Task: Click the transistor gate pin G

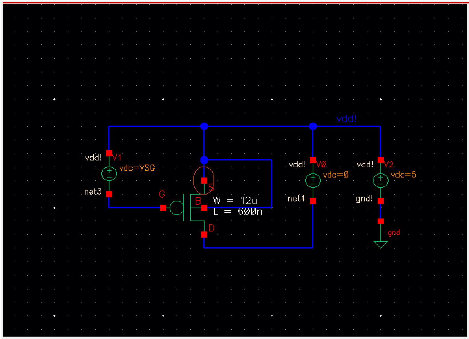Action: click(x=163, y=208)
